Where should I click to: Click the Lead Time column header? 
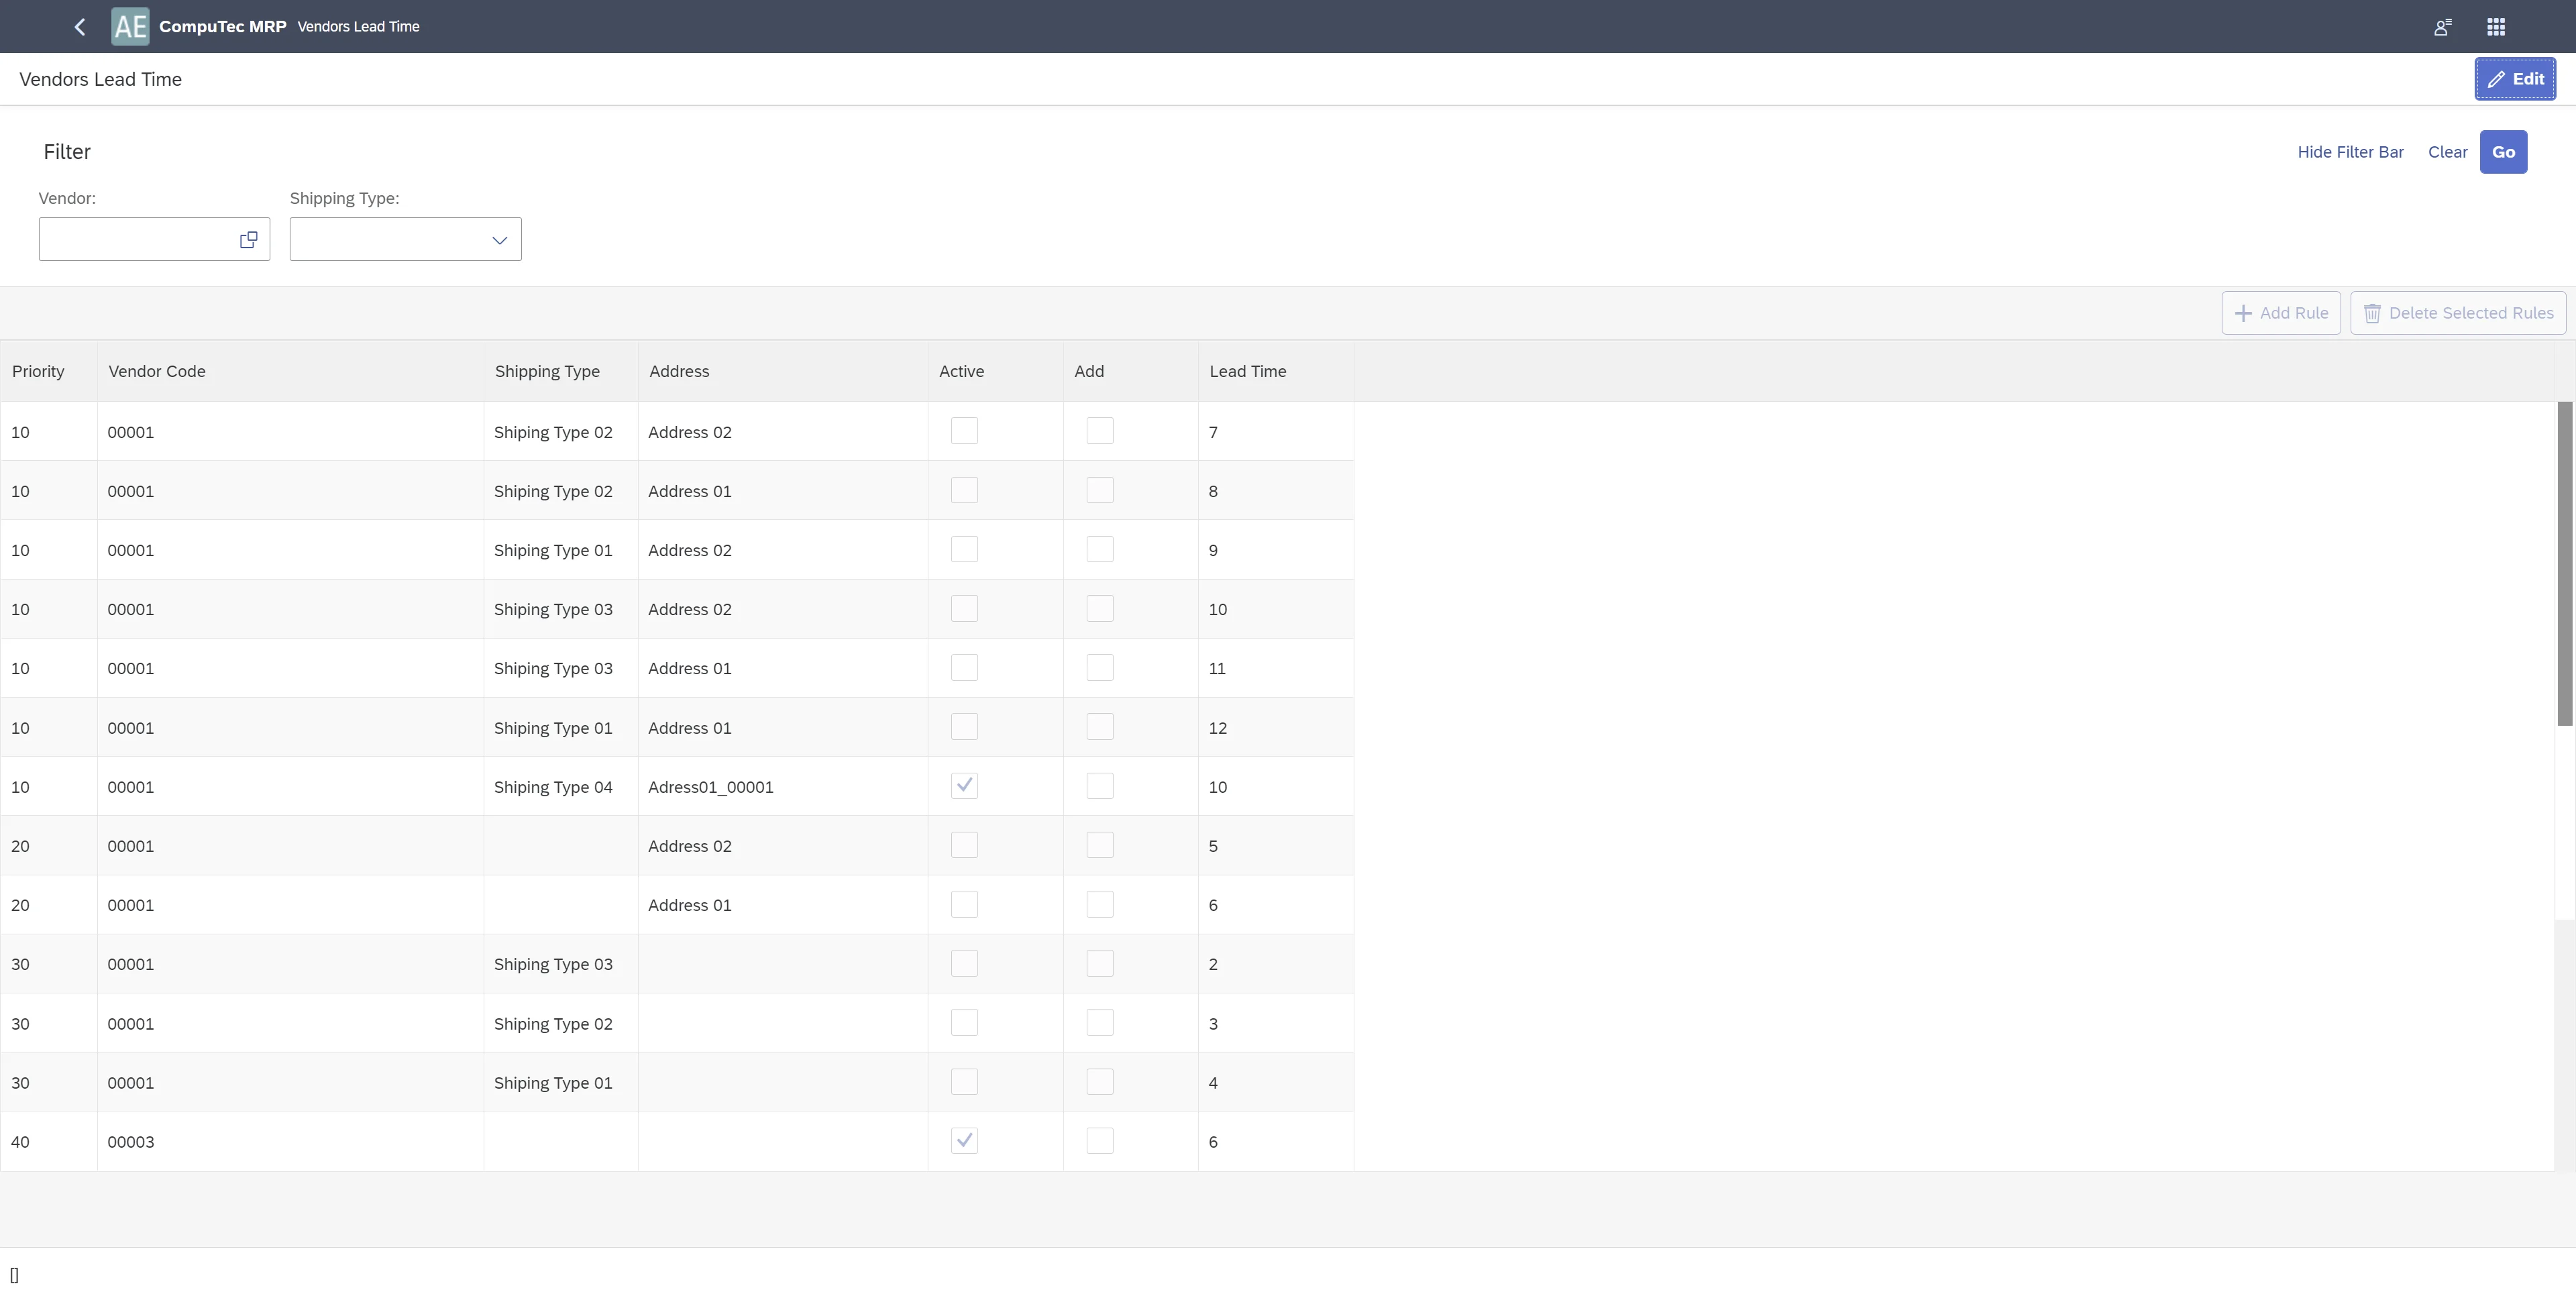point(1247,371)
